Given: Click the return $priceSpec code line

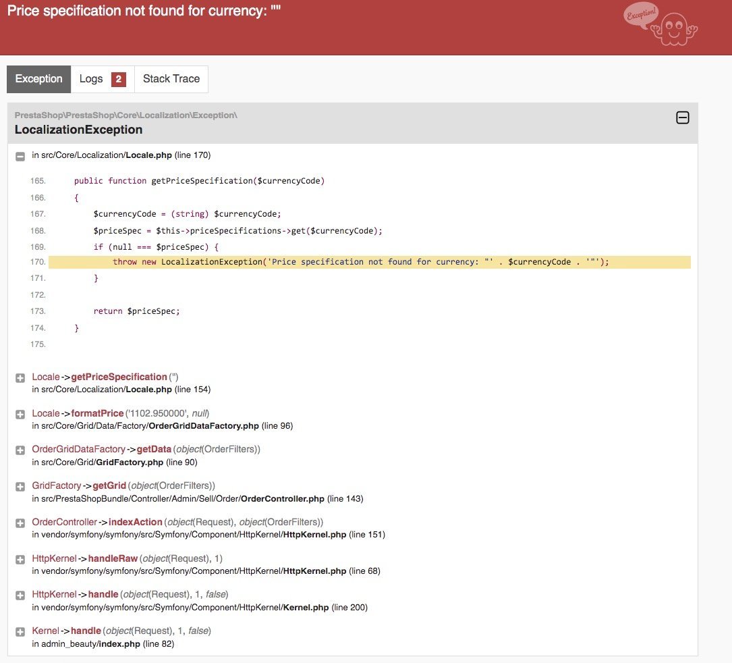Looking at the screenshot, I should click(x=136, y=311).
